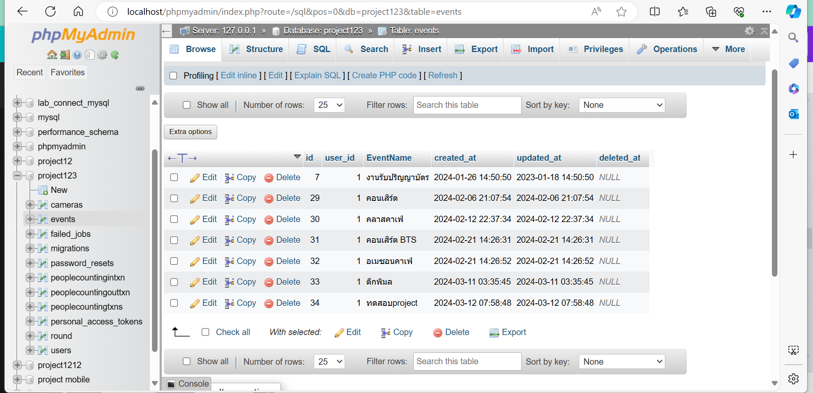Viewport: 813px width, 393px height.
Task: Enable the top Show all checkbox
Action: point(186,105)
